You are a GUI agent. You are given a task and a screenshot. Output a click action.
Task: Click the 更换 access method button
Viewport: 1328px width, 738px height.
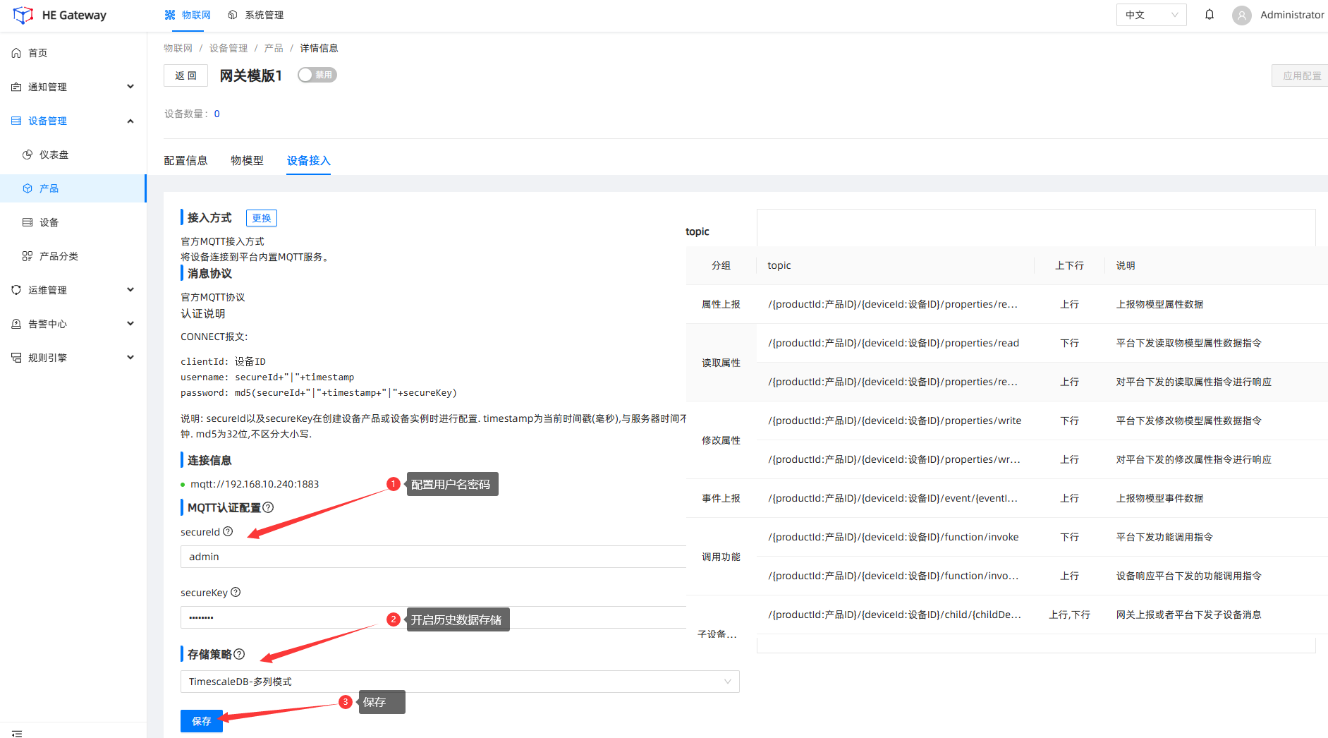261,218
